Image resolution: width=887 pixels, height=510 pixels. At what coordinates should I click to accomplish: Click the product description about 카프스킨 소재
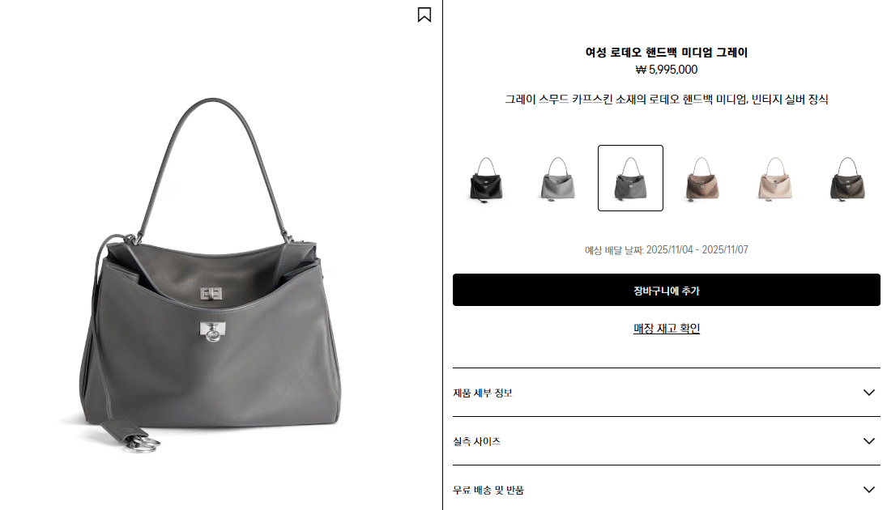667,100
